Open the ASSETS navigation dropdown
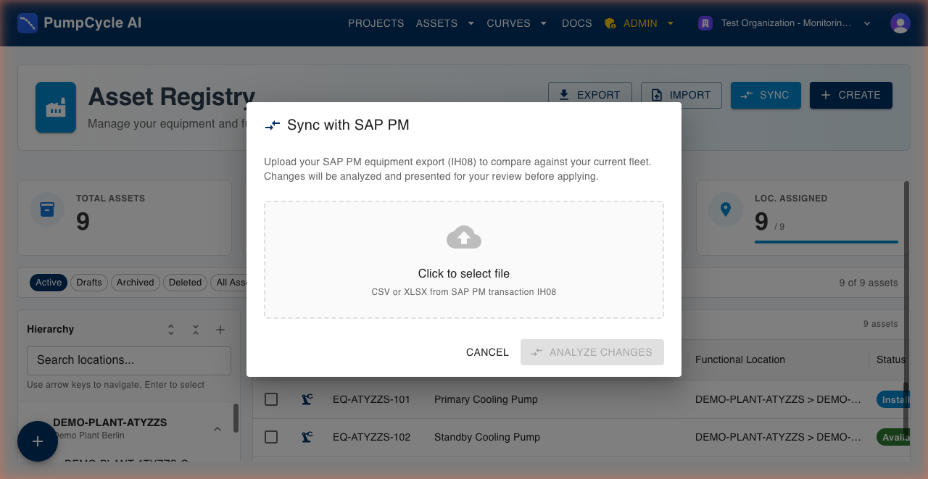The image size is (928, 479). pos(444,22)
